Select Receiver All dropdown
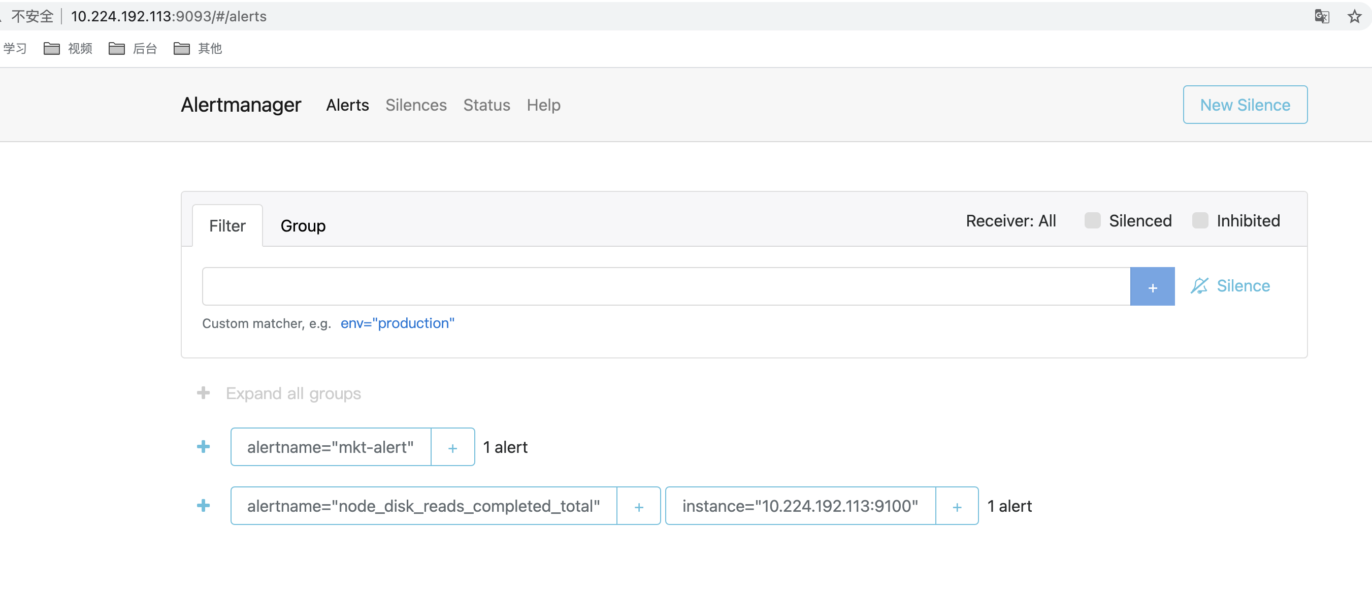This screenshot has width=1372, height=592. point(1010,221)
